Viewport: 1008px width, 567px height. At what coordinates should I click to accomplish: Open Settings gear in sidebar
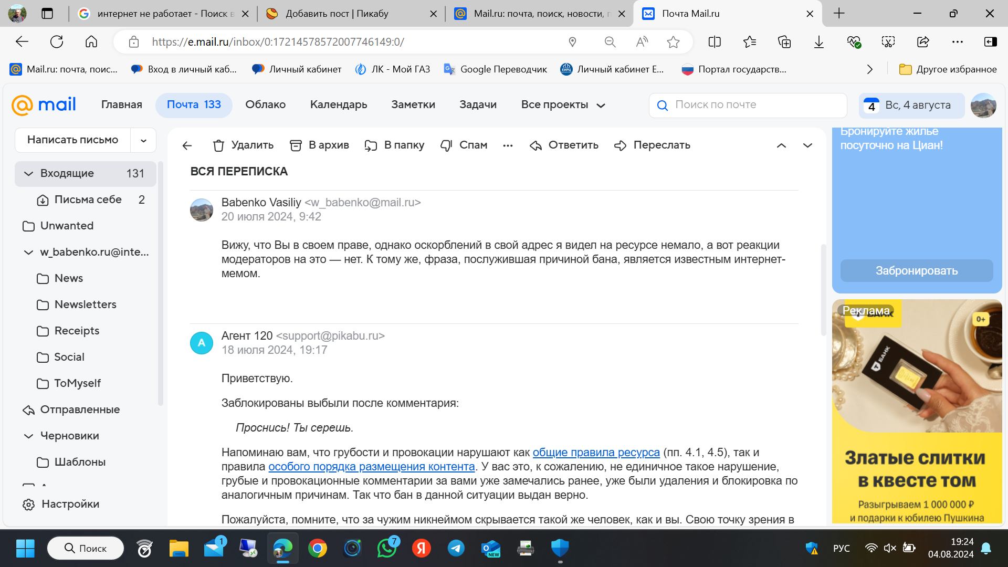pyautogui.click(x=29, y=505)
